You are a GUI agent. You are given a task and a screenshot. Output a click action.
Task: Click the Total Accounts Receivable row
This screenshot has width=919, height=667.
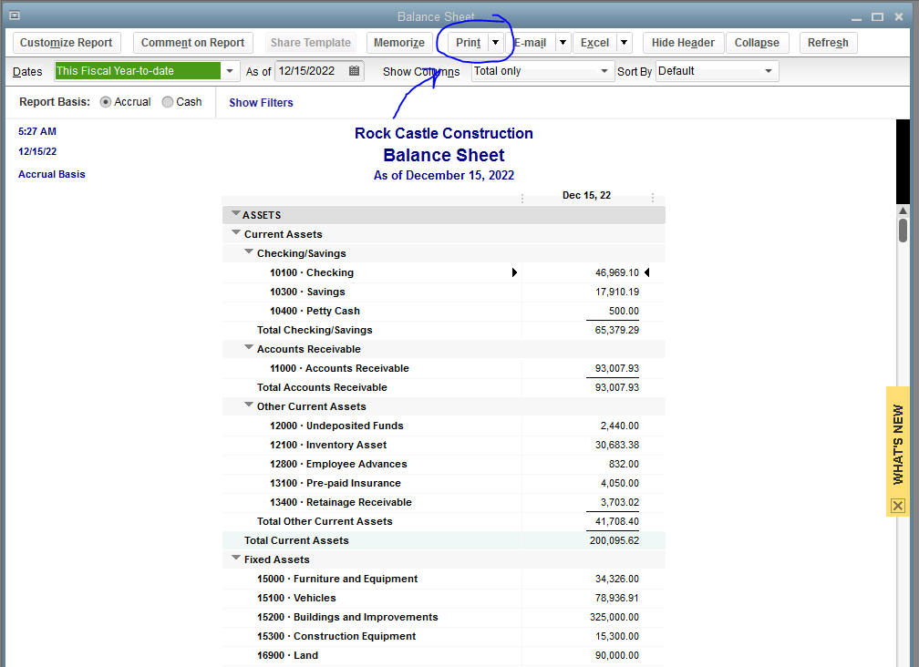tap(444, 387)
